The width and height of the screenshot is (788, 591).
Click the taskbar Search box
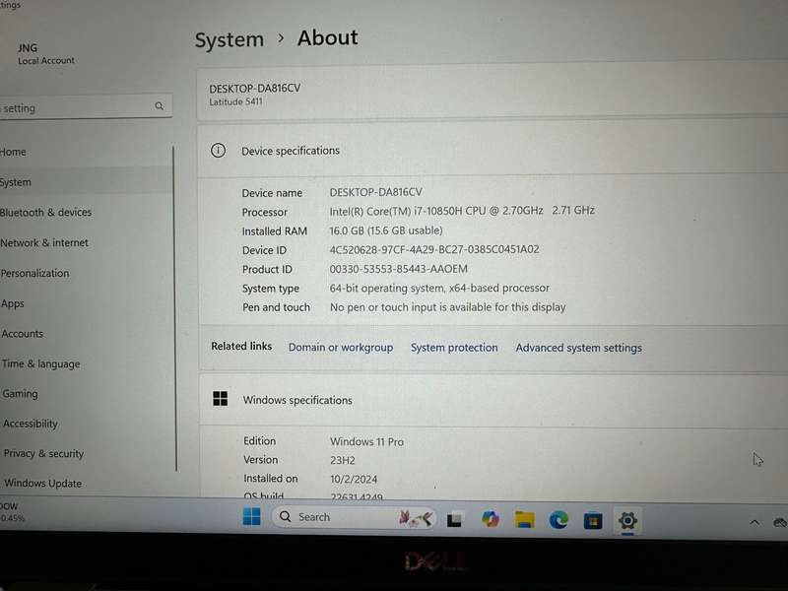coord(354,517)
